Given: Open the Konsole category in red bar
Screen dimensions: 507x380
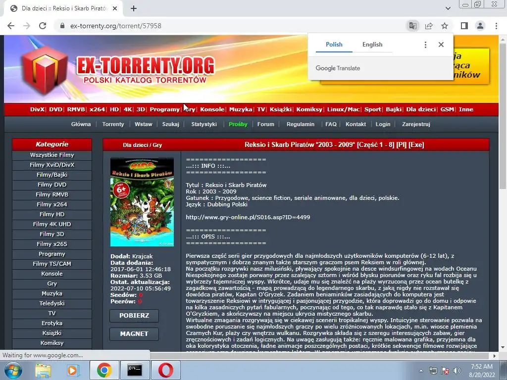Looking at the screenshot, I should pos(212,109).
